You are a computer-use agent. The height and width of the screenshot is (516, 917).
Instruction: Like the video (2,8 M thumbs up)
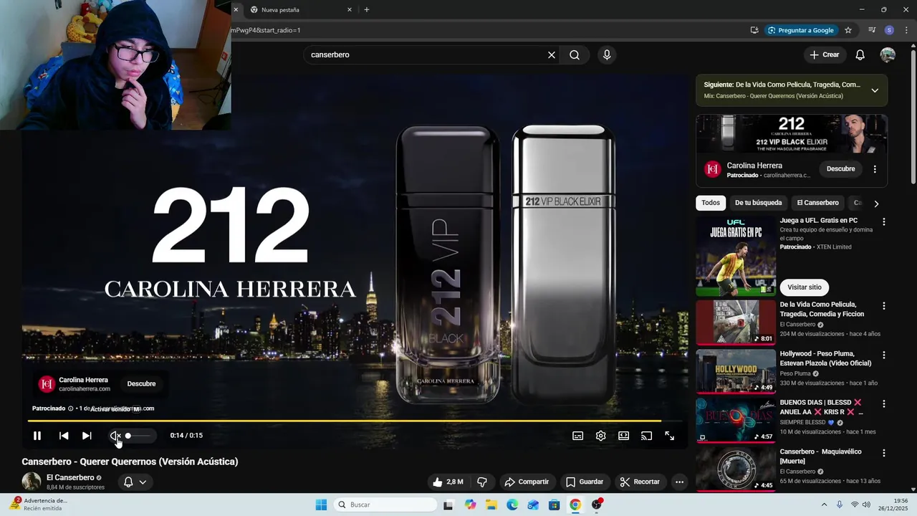click(448, 482)
